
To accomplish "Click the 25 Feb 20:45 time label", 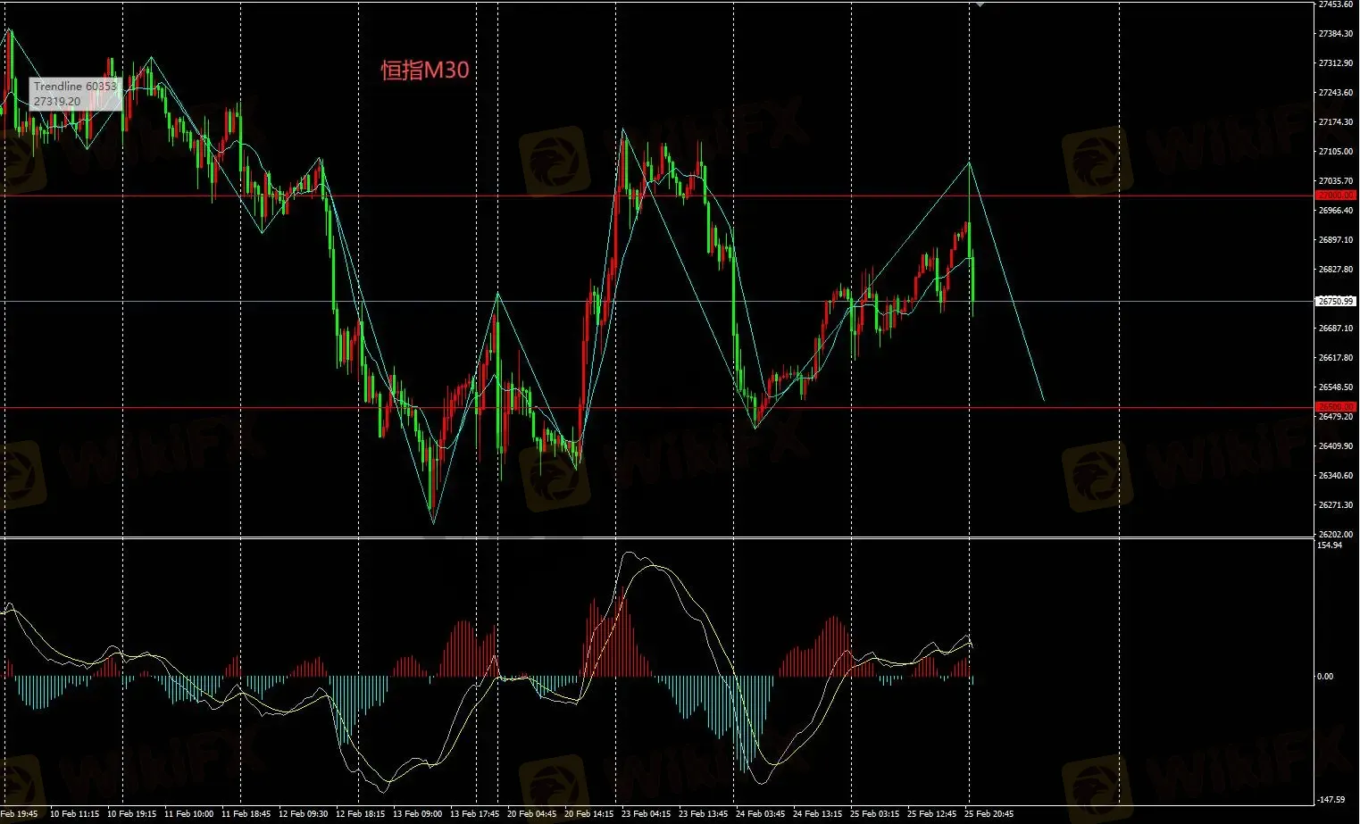I will point(989,814).
